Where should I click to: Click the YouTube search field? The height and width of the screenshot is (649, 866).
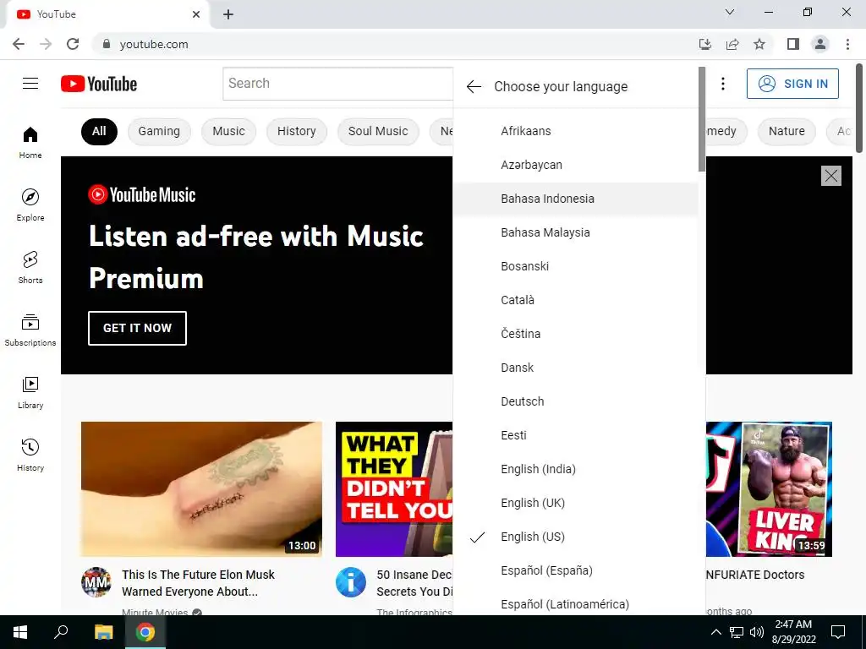point(338,84)
